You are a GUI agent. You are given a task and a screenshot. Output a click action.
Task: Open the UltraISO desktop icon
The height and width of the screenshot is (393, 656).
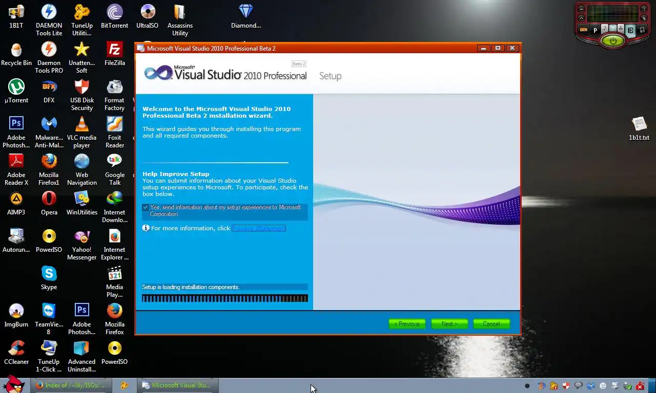coord(148,16)
